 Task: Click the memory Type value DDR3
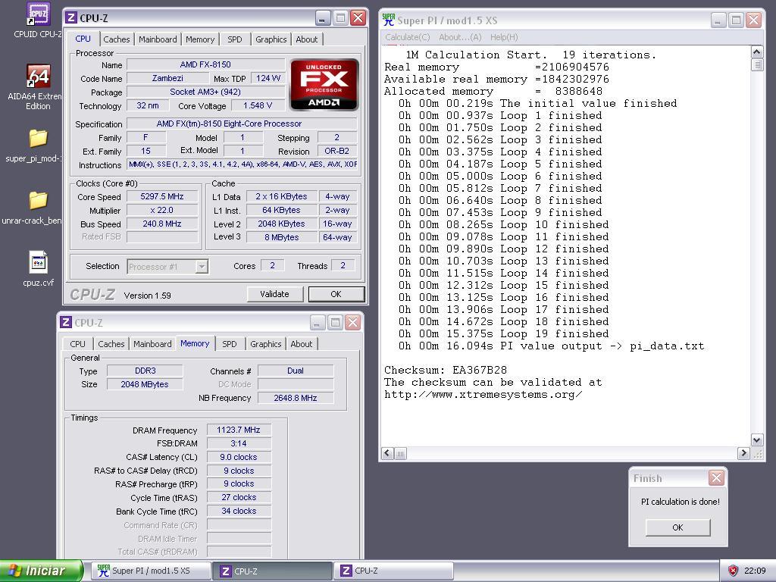[145, 371]
